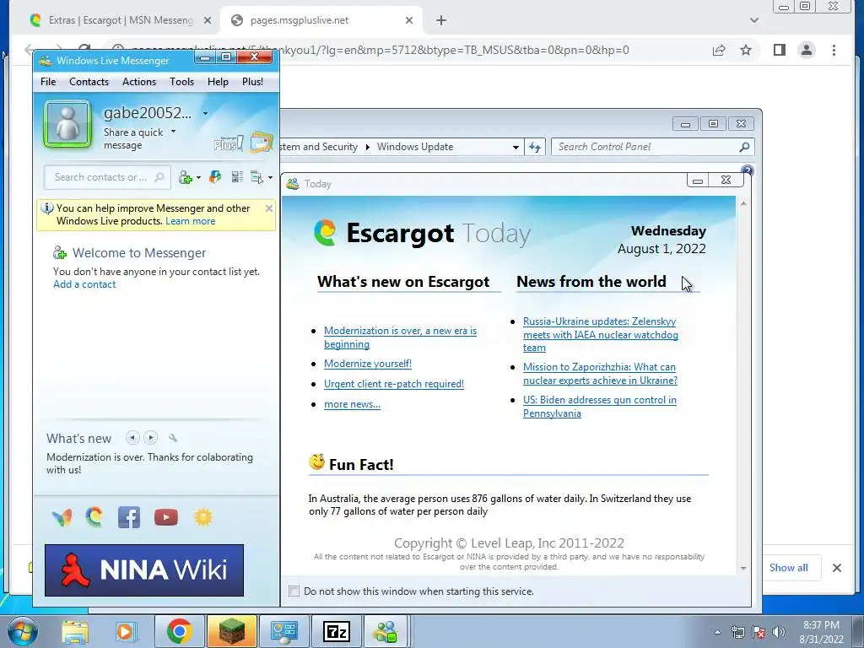Click the Minecraft taskbar icon
Screen dimensions: 864x648
coord(231,631)
